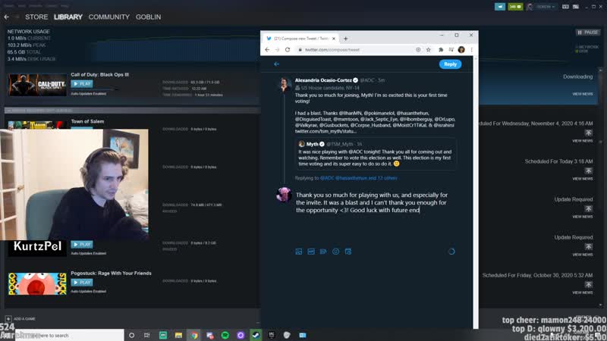This screenshot has height=341, width=607.
Task: Open the tweet schedule option
Action: (x=348, y=252)
